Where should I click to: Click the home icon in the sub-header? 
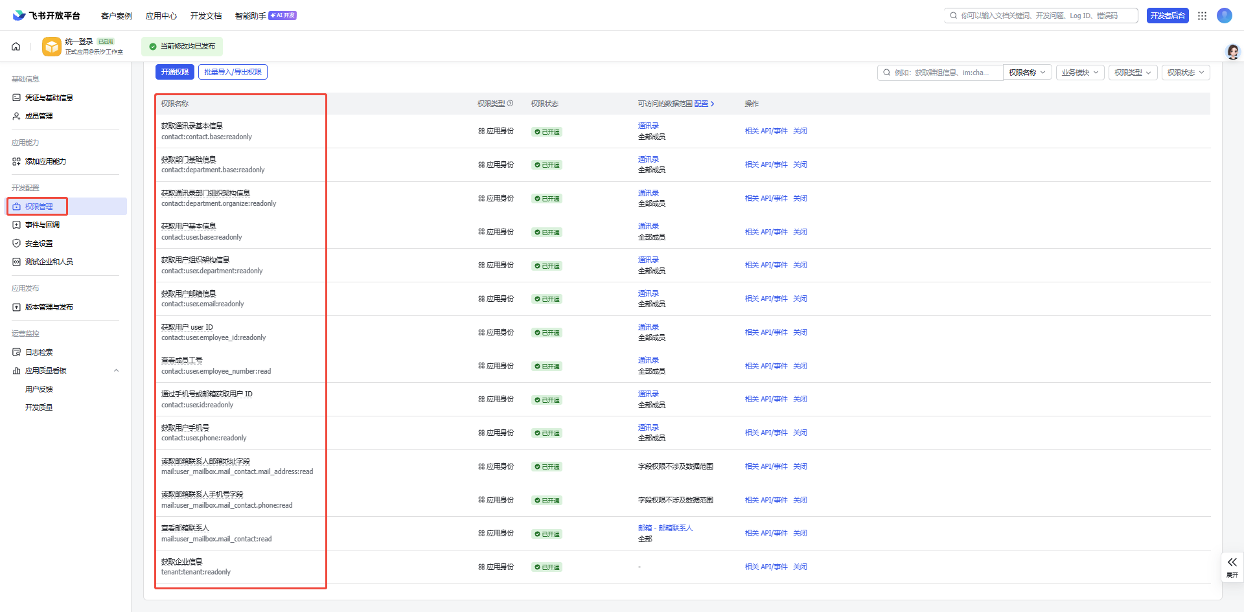pyautogui.click(x=16, y=47)
